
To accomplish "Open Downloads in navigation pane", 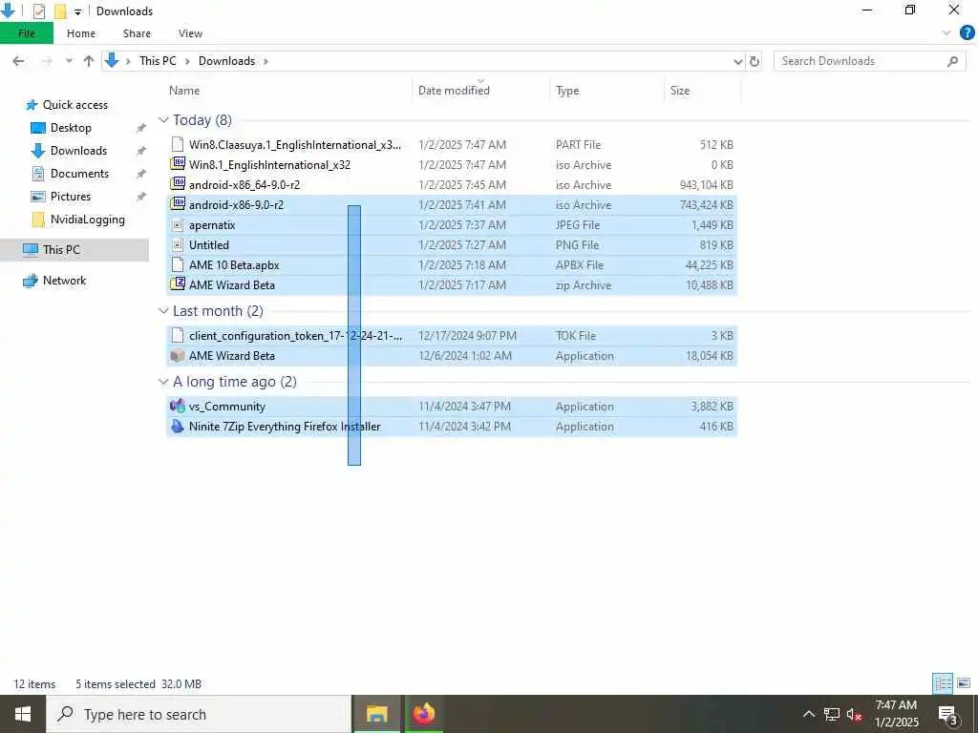I will coord(78,151).
